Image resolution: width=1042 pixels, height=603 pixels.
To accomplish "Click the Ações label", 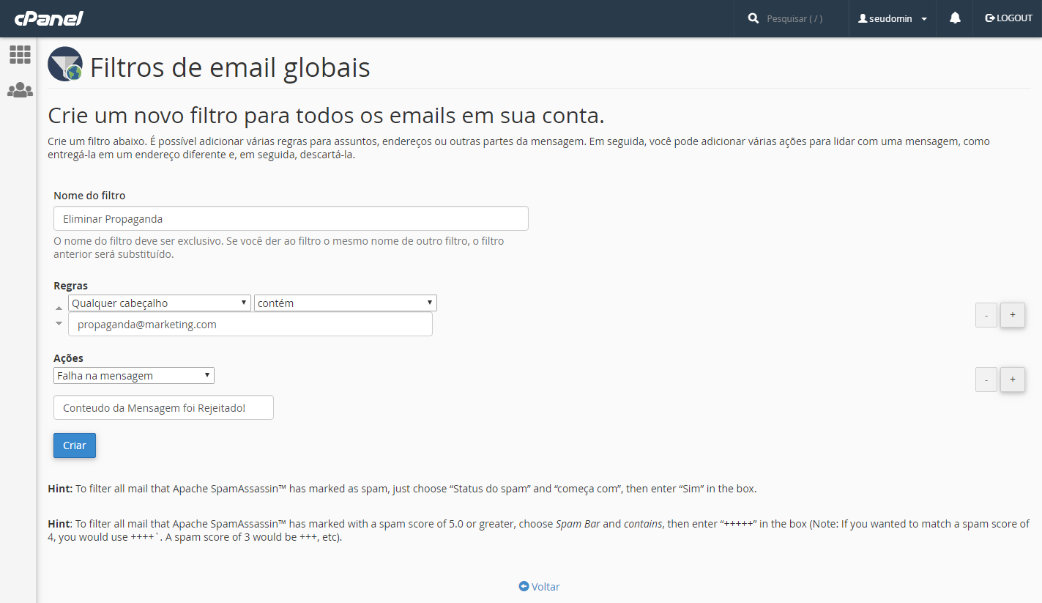I will [69, 358].
